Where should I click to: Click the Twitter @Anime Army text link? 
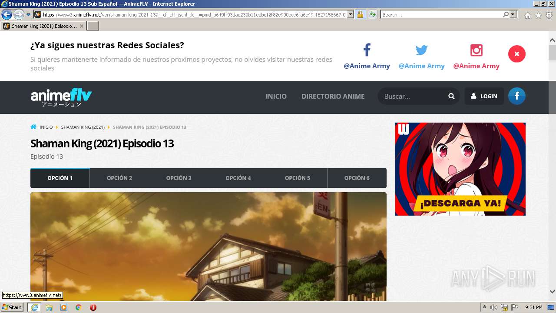421,66
